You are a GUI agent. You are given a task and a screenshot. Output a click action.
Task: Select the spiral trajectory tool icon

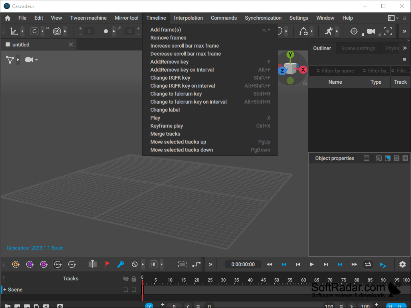(57, 31)
